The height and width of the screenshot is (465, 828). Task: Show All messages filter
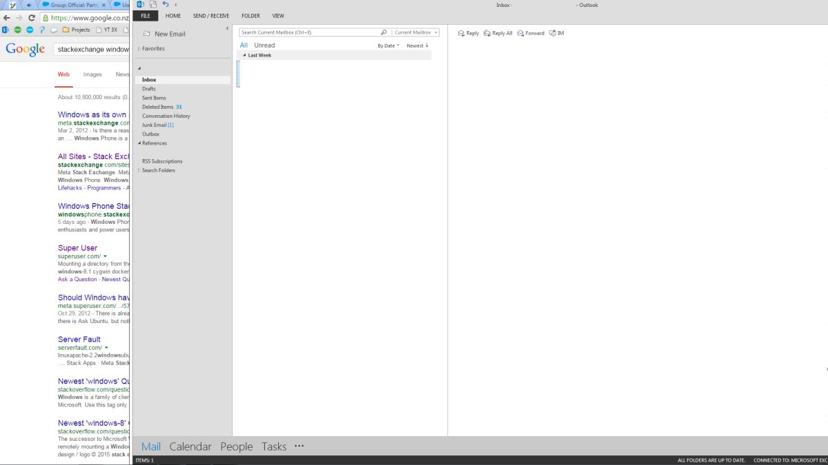tap(244, 45)
